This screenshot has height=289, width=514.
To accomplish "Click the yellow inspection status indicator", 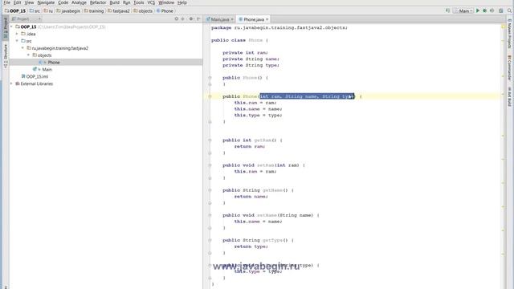I will click(x=504, y=26).
